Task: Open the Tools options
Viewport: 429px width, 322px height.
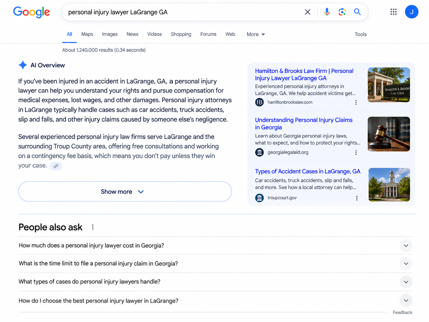Action: point(361,34)
